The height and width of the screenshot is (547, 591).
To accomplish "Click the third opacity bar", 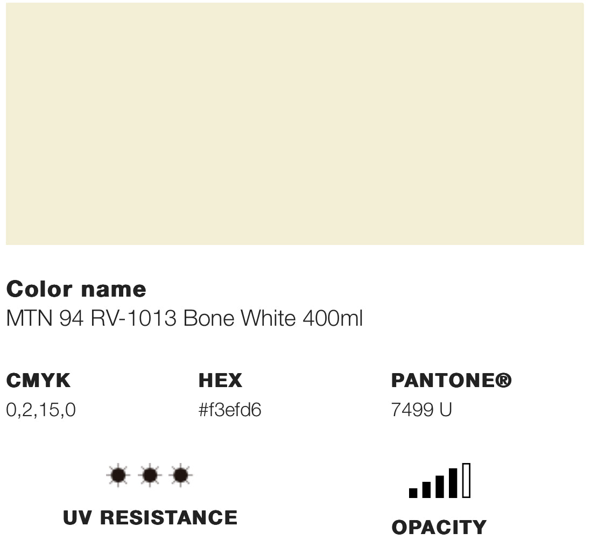I will coord(440,486).
